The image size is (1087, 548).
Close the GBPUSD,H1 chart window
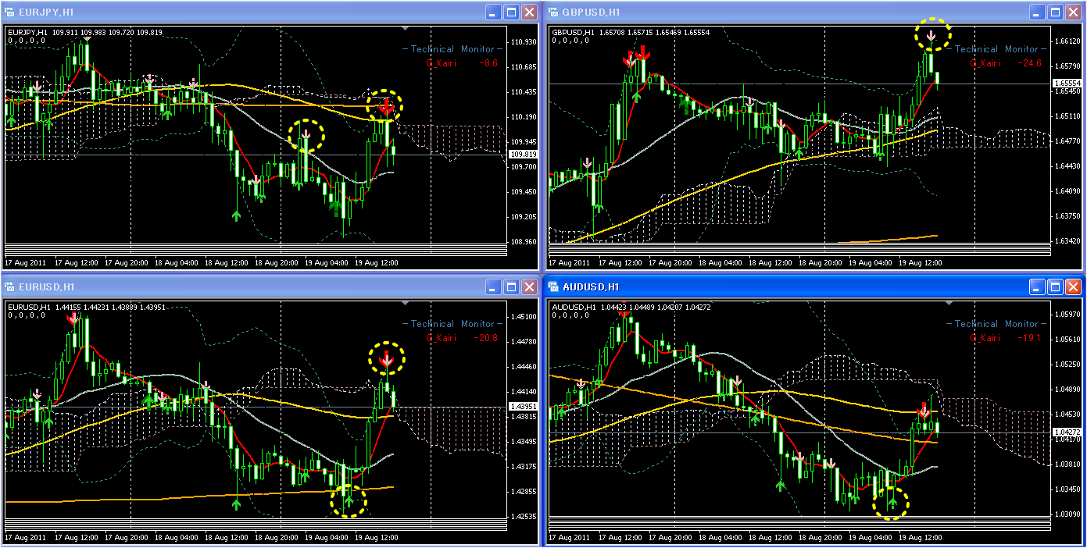(1073, 12)
